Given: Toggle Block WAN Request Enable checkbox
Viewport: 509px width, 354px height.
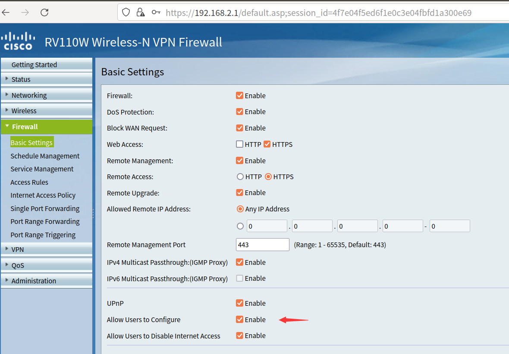Looking at the screenshot, I should [239, 128].
